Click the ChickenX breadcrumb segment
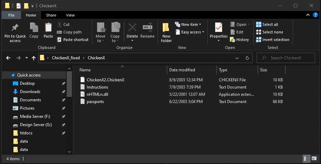This screenshot has width=321, height=164. (x=96, y=58)
